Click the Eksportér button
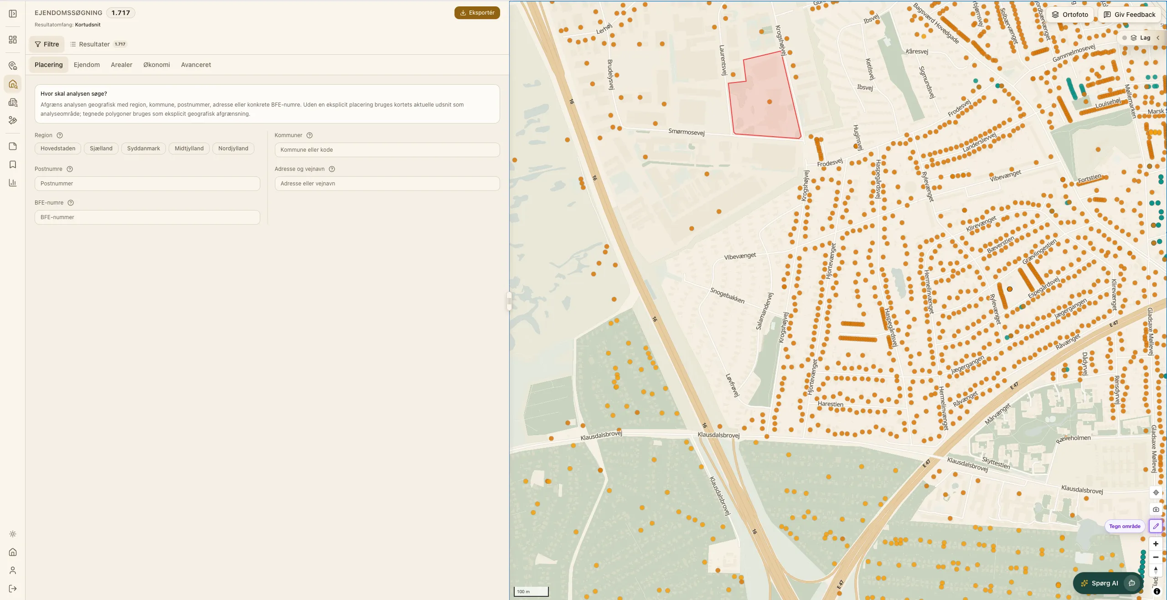The width and height of the screenshot is (1167, 600). pos(477,13)
